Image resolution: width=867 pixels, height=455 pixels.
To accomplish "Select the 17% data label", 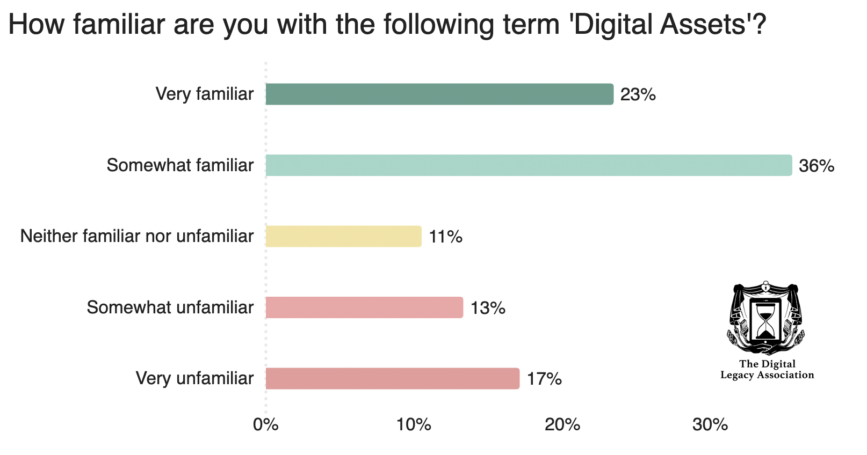I will [544, 379].
